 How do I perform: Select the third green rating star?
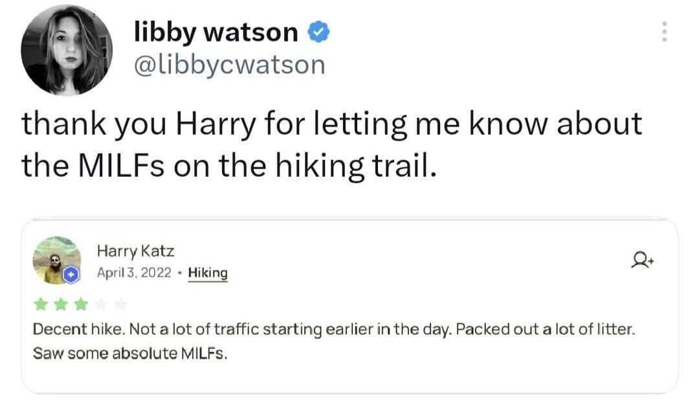[81, 303]
